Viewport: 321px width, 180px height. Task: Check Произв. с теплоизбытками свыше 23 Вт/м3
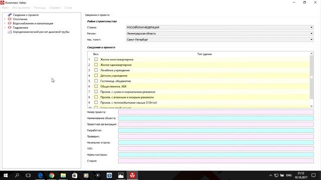pos(96,102)
